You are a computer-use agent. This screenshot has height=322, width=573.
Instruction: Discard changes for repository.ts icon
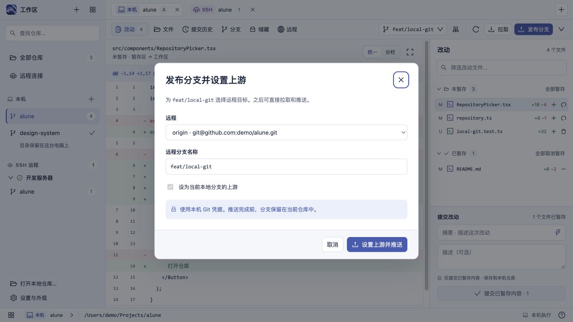pyautogui.click(x=564, y=118)
